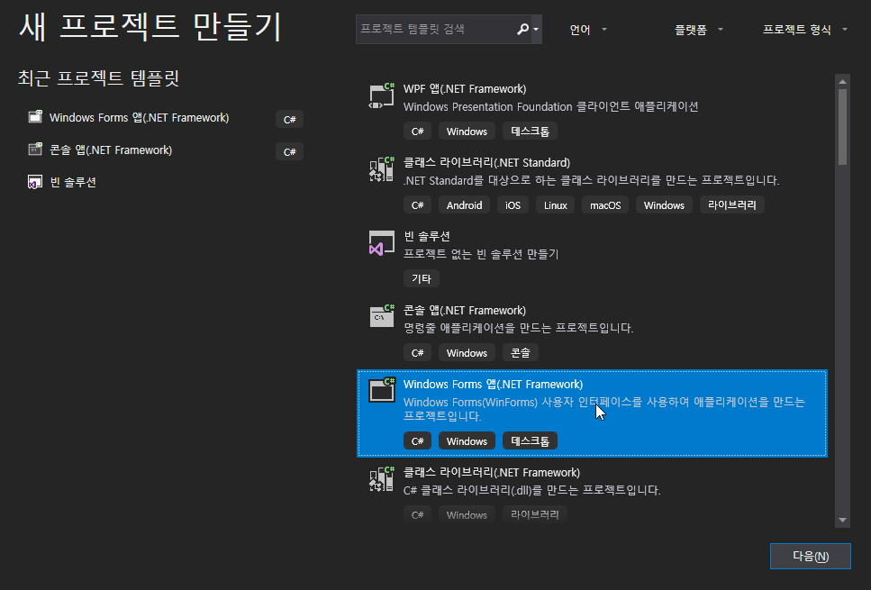Click the 데스크톱 tag under WPF app
Screen dimensions: 871x590
pos(530,132)
